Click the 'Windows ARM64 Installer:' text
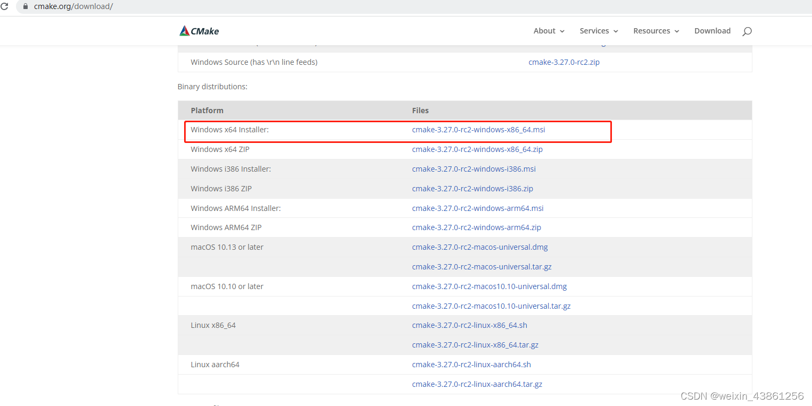The height and width of the screenshot is (406, 812). pos(236,208)
